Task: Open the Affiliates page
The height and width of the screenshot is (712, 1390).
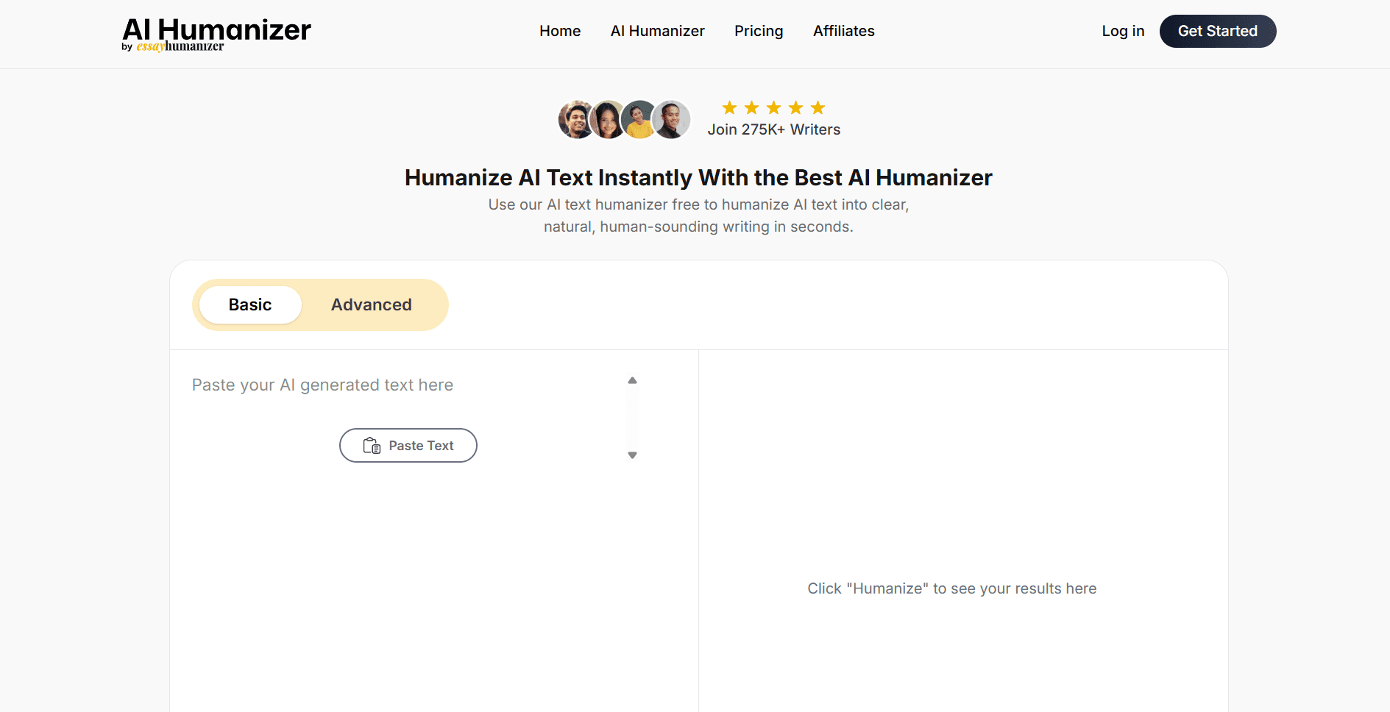Action: click(x=844, y=31)
